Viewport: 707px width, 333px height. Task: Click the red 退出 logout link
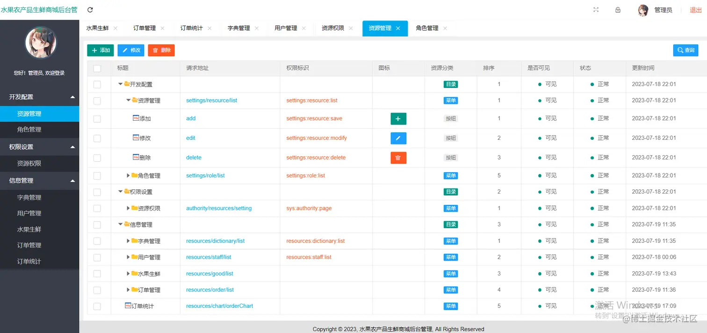(x=696, y=10)
